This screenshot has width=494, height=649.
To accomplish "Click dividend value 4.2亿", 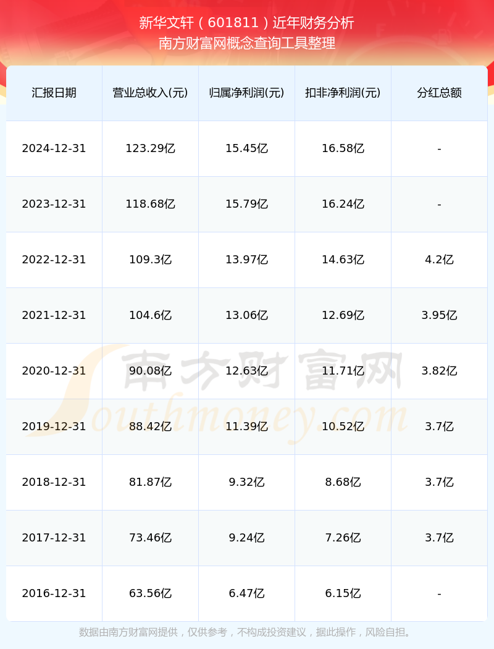I will (x=440, y=260).
